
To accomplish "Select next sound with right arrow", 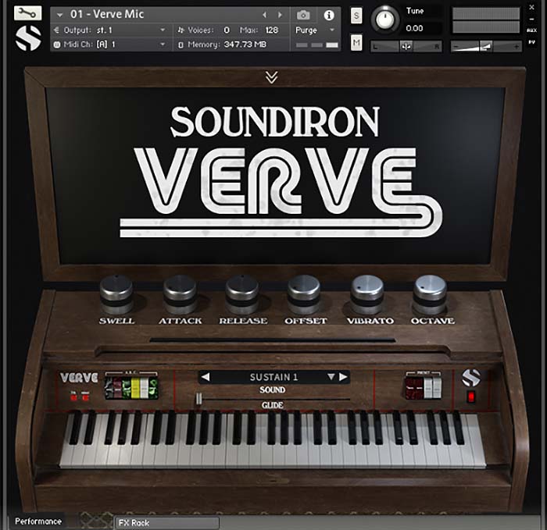I will (343, 377).
